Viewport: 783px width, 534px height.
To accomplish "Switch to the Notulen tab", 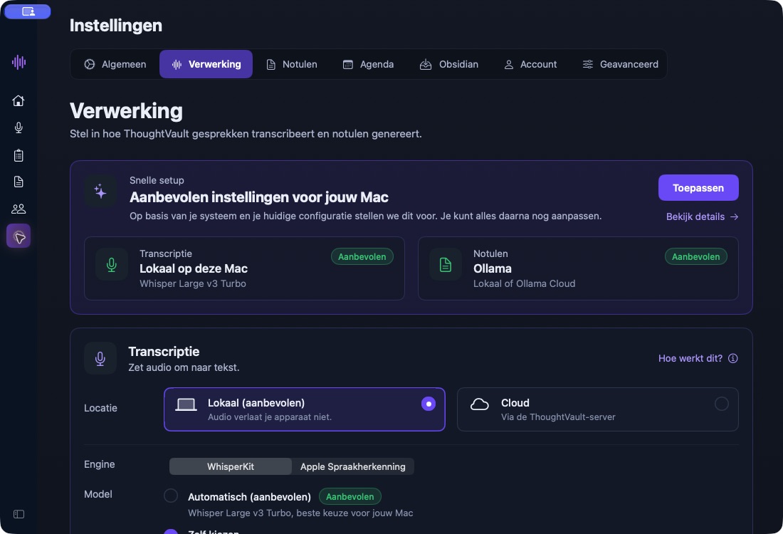I will 292,64.
